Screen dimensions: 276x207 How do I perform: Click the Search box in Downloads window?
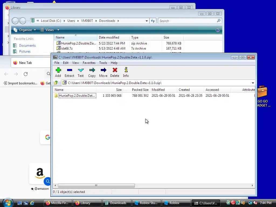190,21
